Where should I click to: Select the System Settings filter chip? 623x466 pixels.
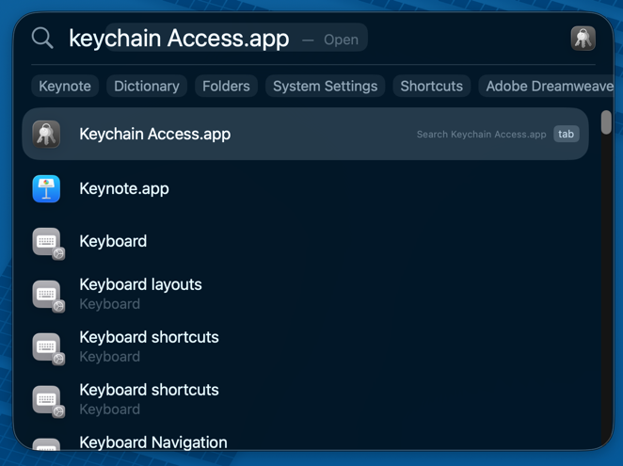click(x=325, y=86)
